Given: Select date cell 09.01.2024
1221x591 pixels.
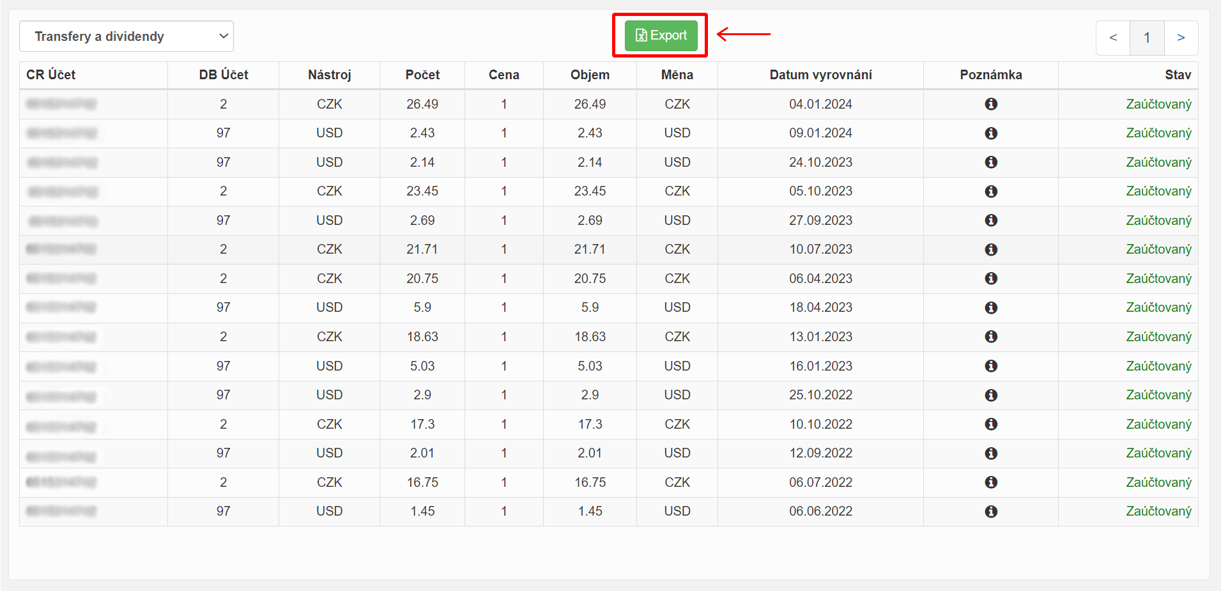Looking at the screenshot, I should click(821, 133).
